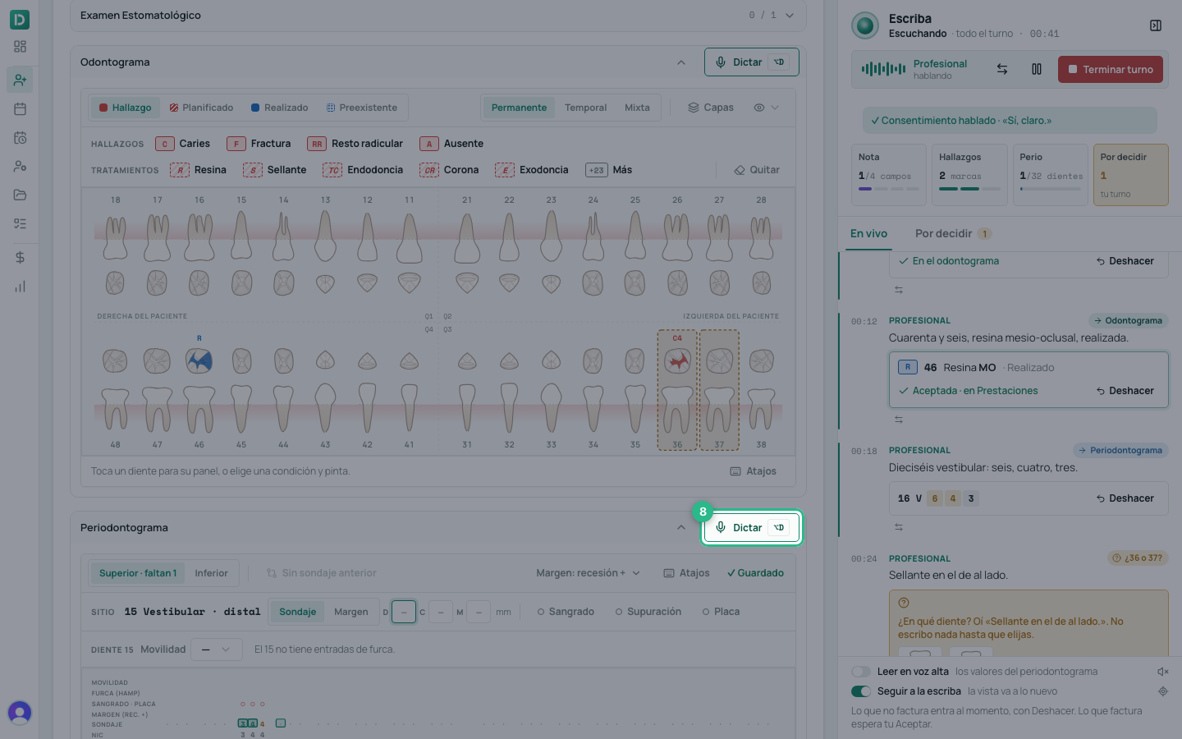
Task: Collapse the Odontograma section chevron
Action: point(681,62)
